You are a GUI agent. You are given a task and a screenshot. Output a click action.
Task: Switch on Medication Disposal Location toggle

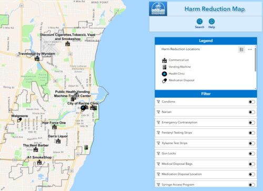(252, 174)
